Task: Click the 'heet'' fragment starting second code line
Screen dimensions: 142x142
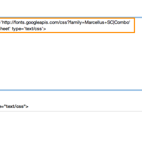Action: [x=5, y=29]
